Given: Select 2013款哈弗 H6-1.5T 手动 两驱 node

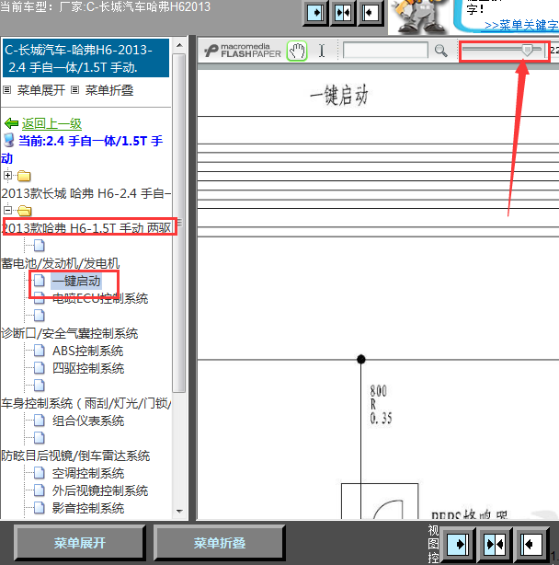Looking at the screenshot, I should click(86, 228).
